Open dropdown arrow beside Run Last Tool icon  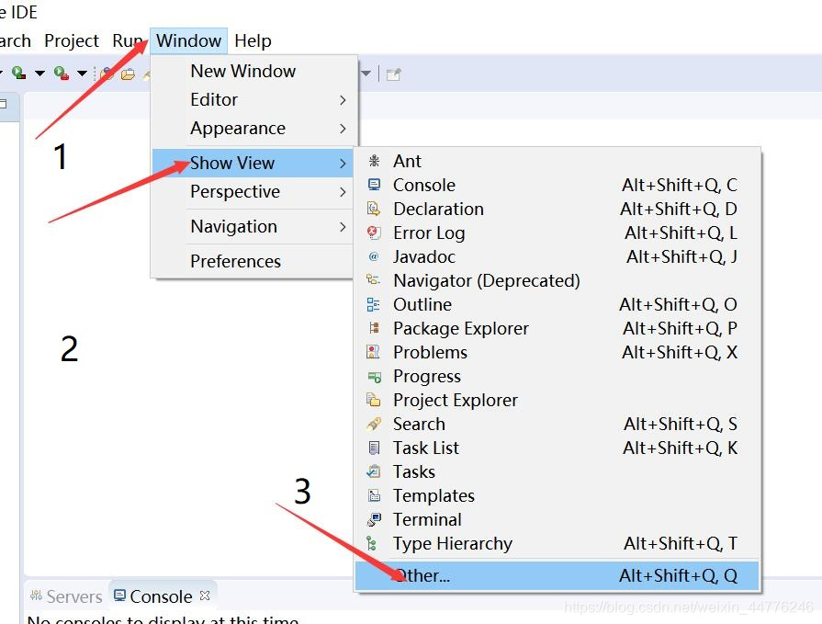coord(83,74)
